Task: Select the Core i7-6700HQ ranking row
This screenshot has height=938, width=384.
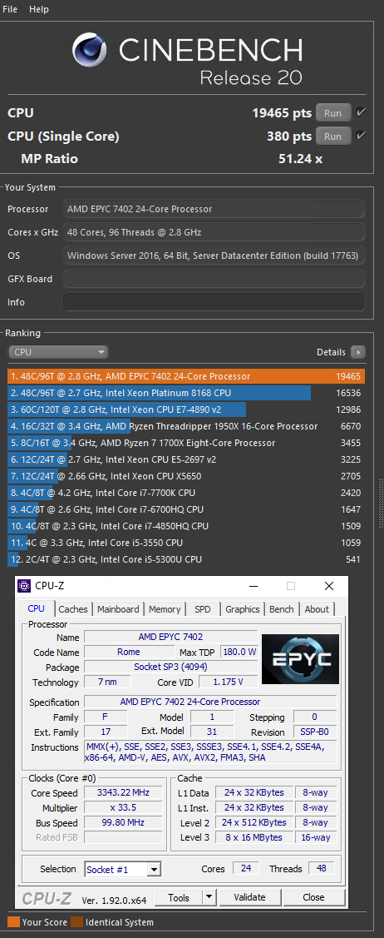Action: tap(185, 509)
